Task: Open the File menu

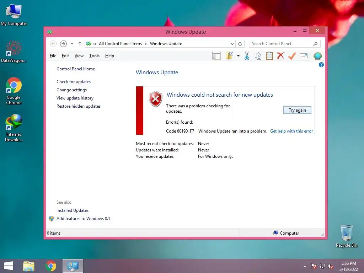Action: click(53, 56)
